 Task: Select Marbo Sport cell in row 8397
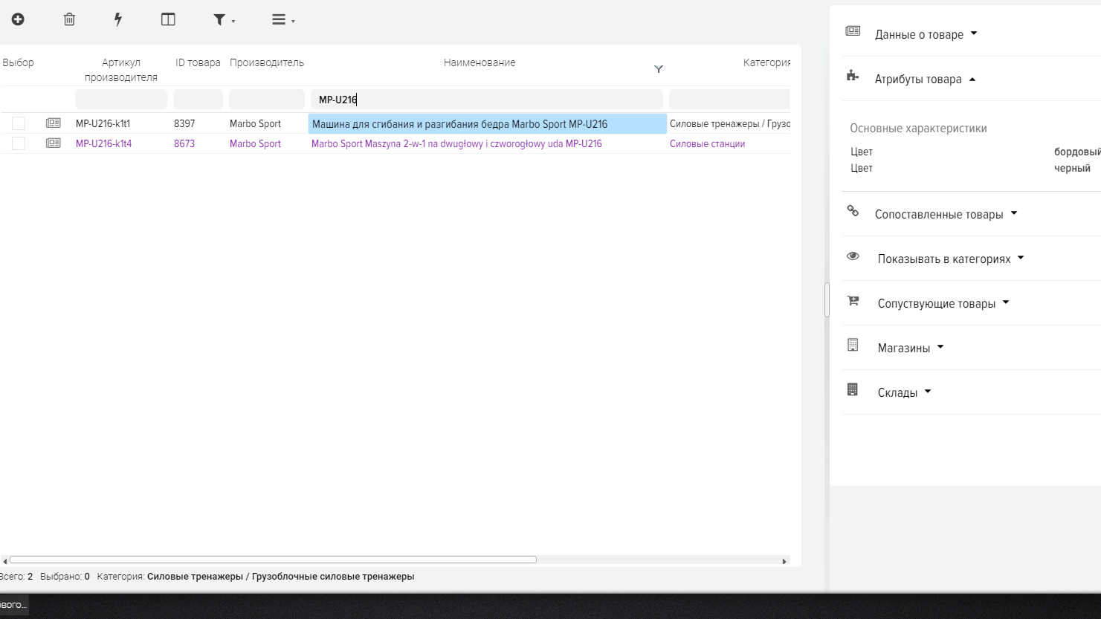click(255, 123)
